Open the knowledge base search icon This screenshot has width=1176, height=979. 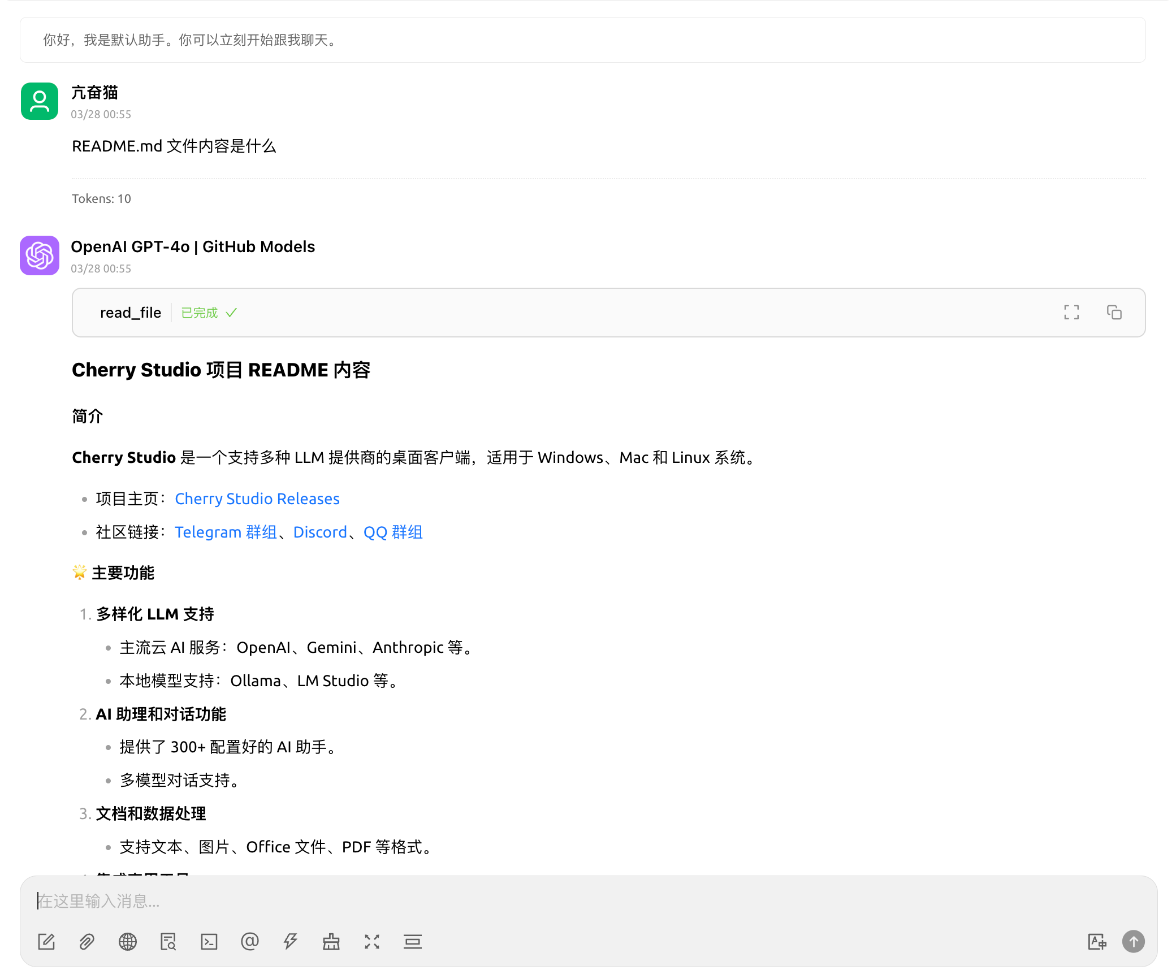pos(168,942)
